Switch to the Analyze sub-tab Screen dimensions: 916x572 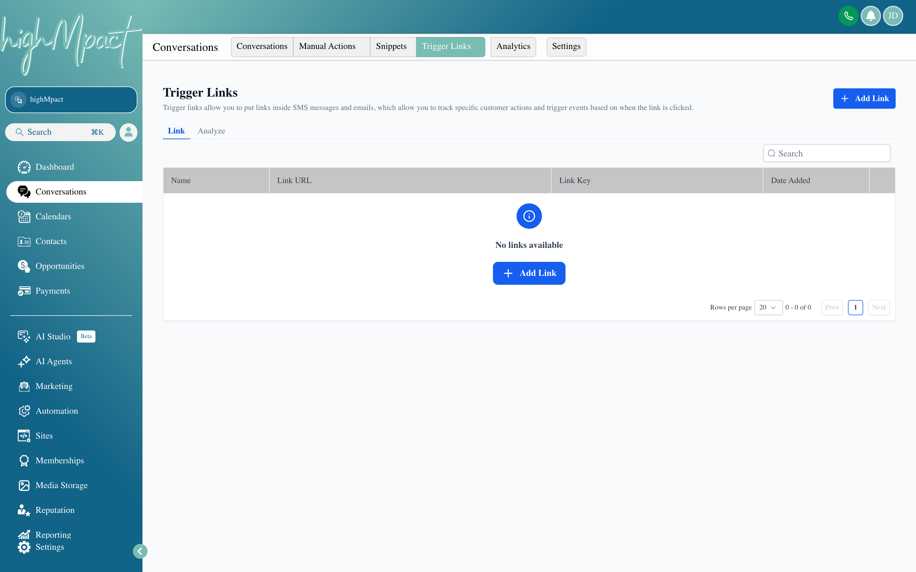211,131
